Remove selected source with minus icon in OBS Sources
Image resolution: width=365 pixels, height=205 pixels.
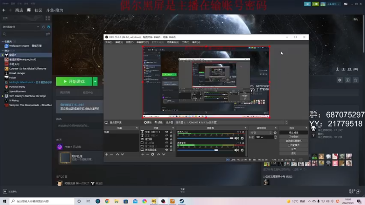(147, 154)
